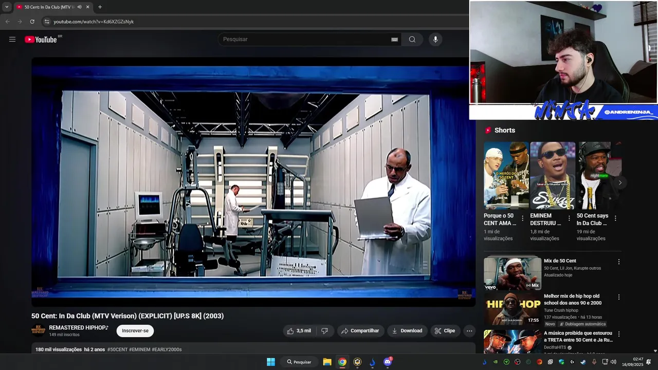Click the youtube.com URL in address bar
Image resolution: width=658 pixels, height=370 pixels.
[94, 22]
